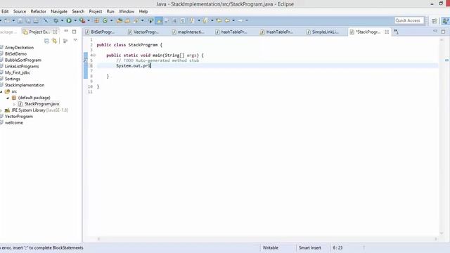Maximize the Project Explorer panel
Image resolution: width=450 pixels, height=253 pixels.
75,32
